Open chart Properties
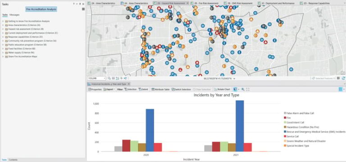The height and width of the screenshot is (162, 346). tap(95, 89)
